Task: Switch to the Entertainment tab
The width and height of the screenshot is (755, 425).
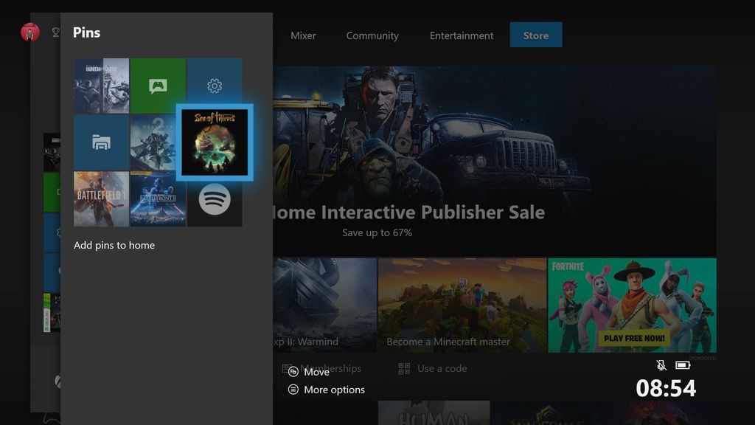Action: click(x=462, y=35)
